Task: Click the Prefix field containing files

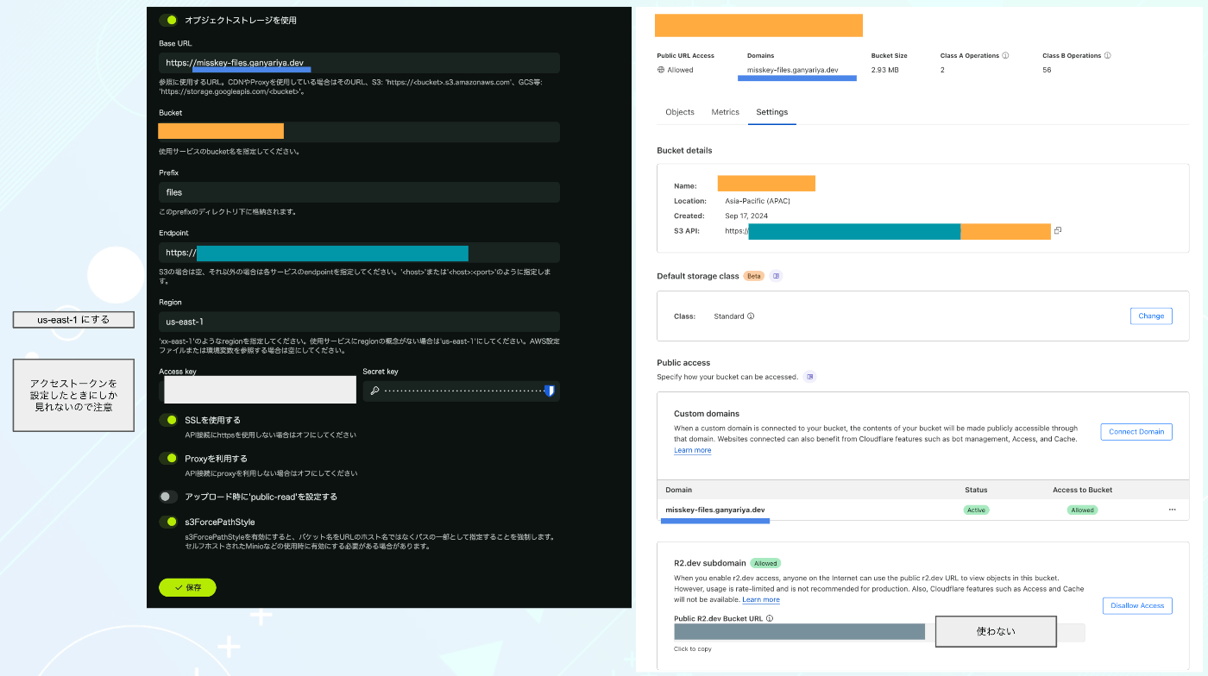Action: coord(359,192)
